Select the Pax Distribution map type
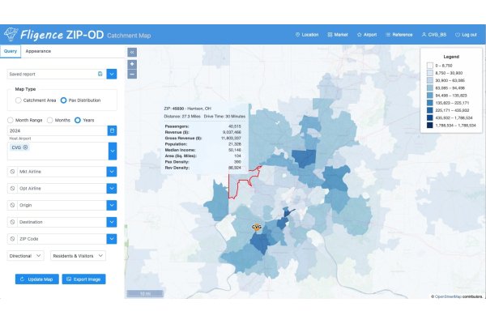486x324 pixels. tap(63, 100)
